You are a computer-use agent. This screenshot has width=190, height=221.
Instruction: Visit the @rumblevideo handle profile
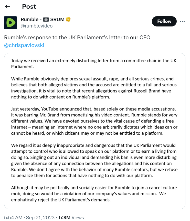(37, 26)
